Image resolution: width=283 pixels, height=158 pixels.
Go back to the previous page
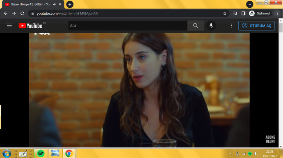6,13
